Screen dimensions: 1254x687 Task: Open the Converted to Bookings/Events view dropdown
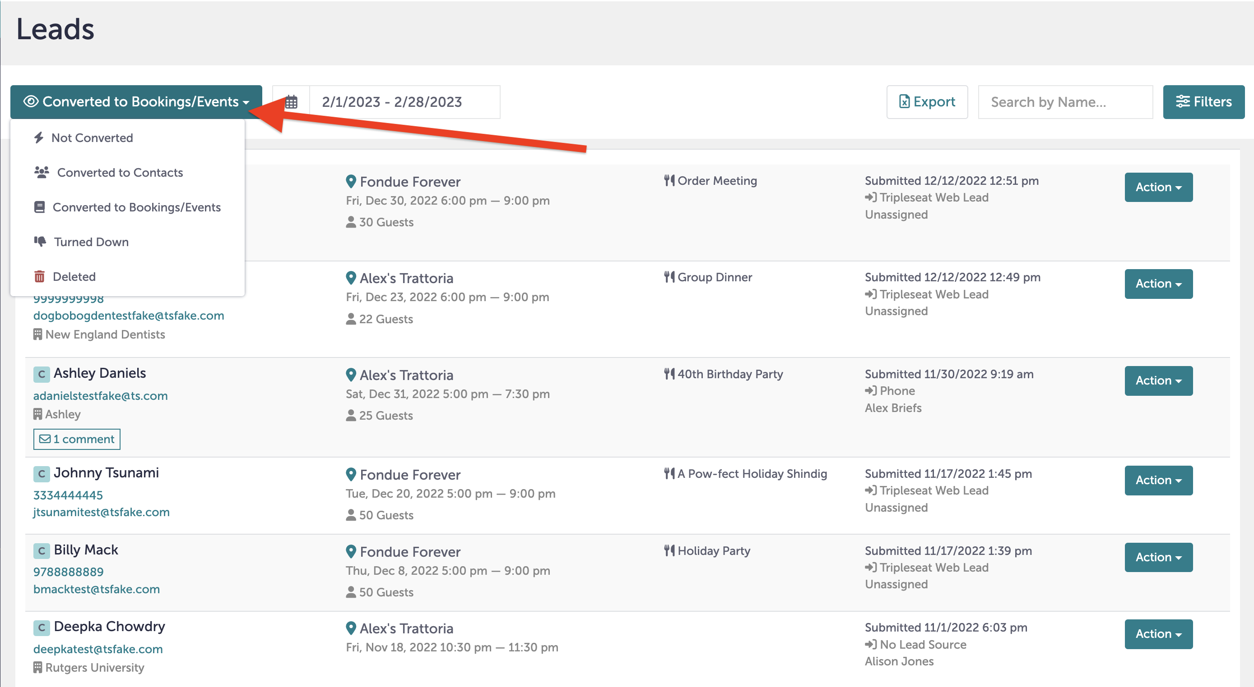pos(136,101)
